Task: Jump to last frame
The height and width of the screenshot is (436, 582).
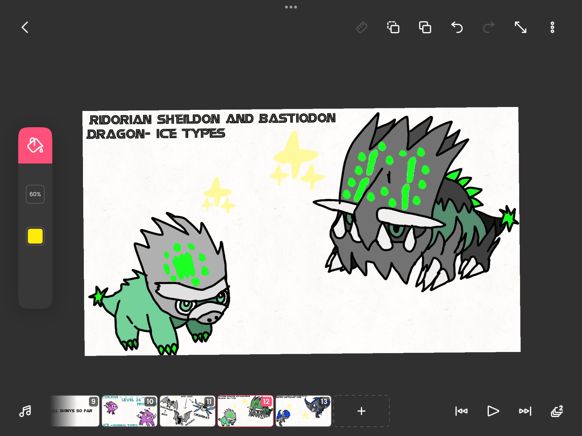Action: (525, 411)
